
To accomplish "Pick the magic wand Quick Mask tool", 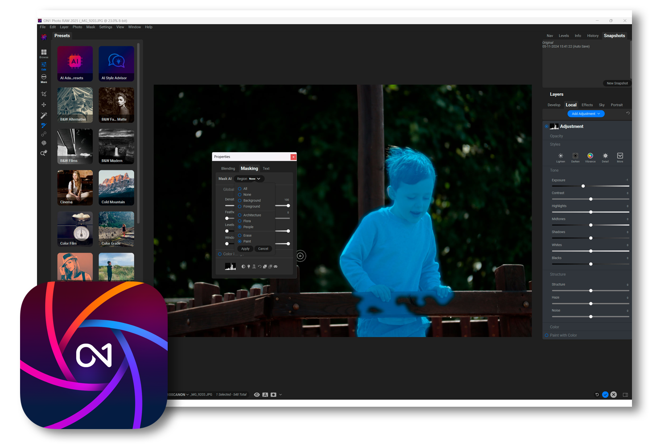I will pos(44,116).
